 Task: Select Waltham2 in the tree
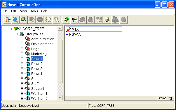(39, 98)
